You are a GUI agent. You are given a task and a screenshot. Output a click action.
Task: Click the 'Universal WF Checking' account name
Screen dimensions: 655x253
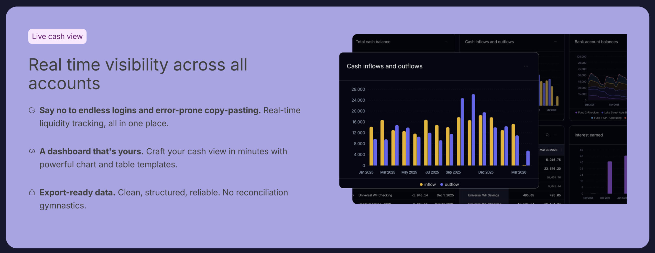pos(375,195)
